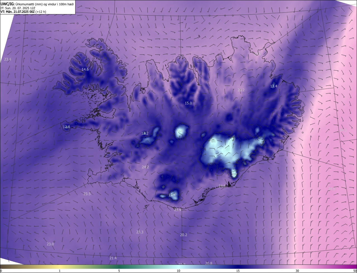This screenshot has height=273, width=357.
Task: Click the 23.9 value label
Action: point(178,209)
